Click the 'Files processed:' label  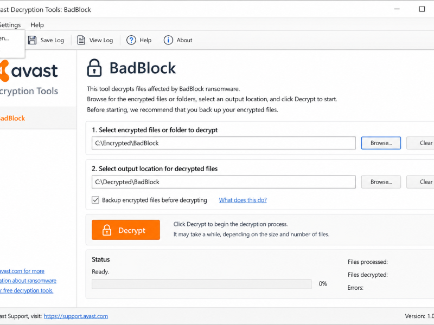[368, 262]
